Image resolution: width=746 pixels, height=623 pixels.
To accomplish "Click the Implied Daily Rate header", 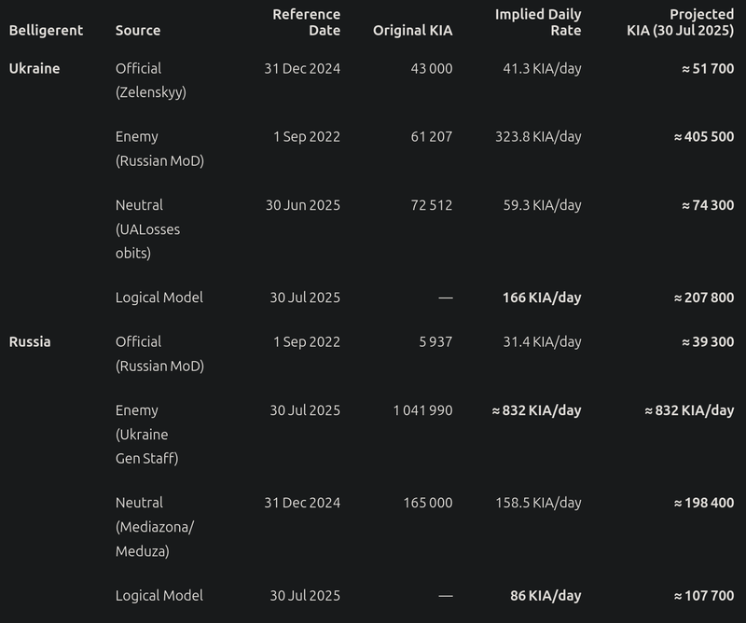I will pyautogui.click(x=538, y=22).
